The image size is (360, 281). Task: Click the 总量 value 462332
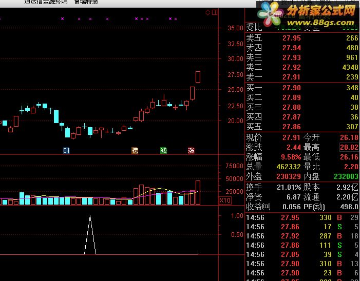click(289, 167)
